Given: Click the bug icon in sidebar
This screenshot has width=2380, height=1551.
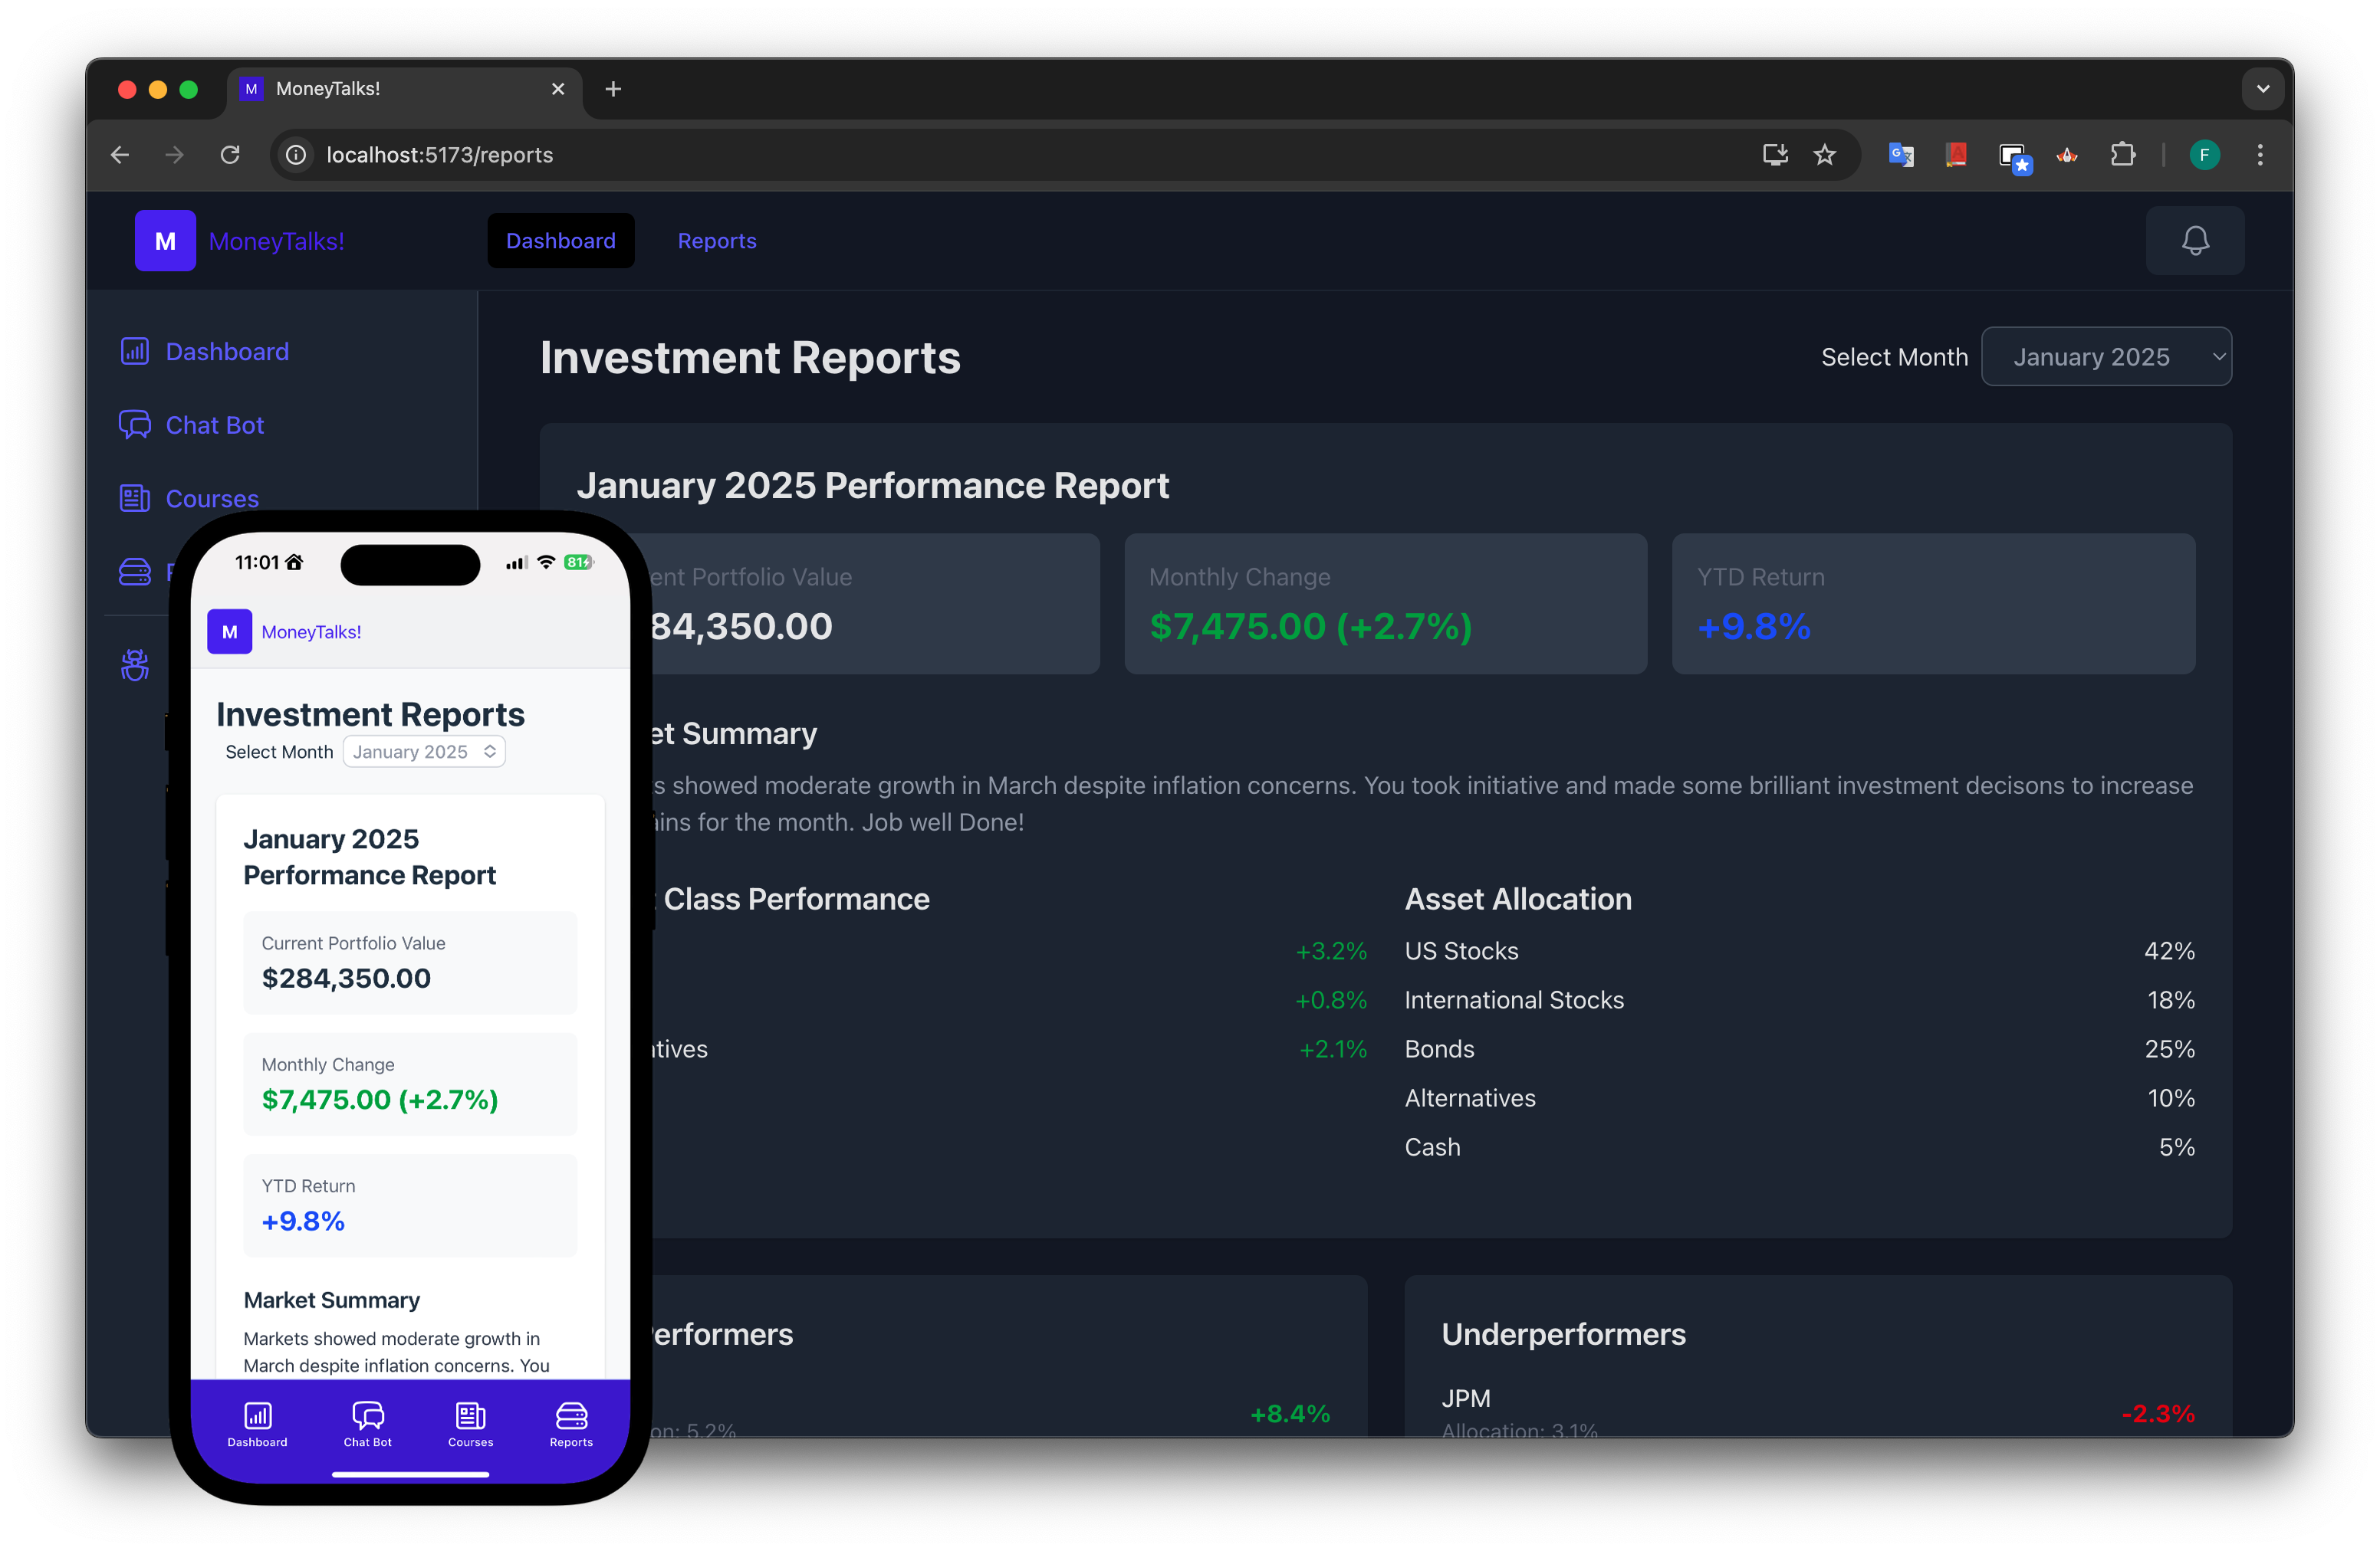Looking at the screenshot, I should tap(135, 666).
